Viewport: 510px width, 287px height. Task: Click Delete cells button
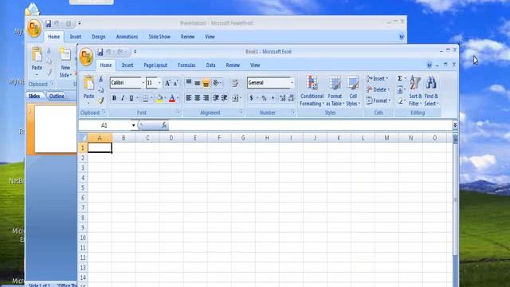(x=378, y=89)
